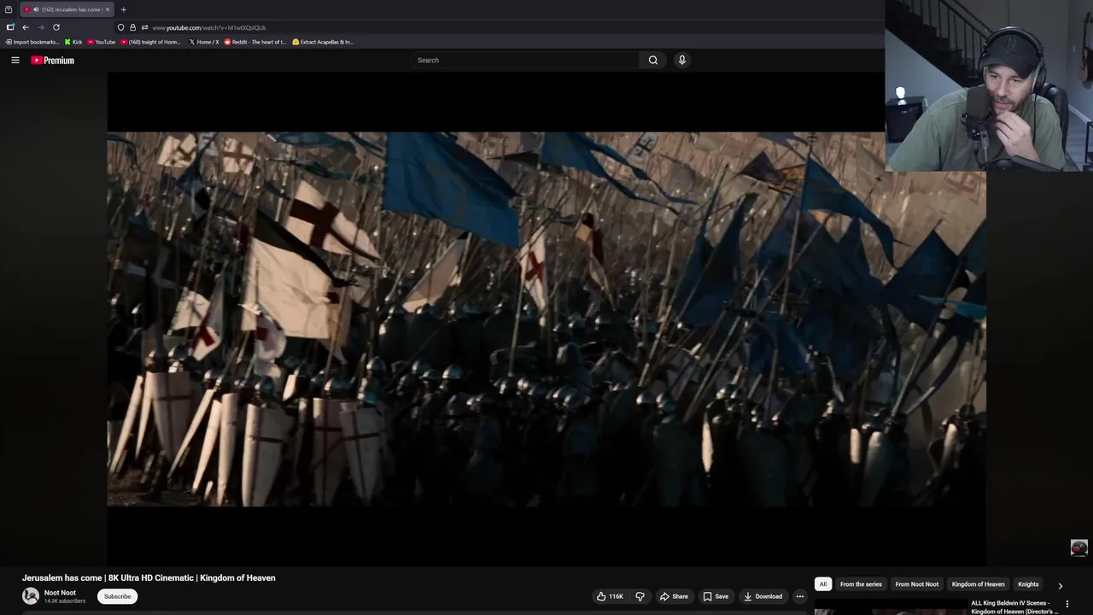This screenshot has height=615, width=1093.
Task: Click the forward navigation arrow
Action: pyautogui.click(x=40, y=27)
